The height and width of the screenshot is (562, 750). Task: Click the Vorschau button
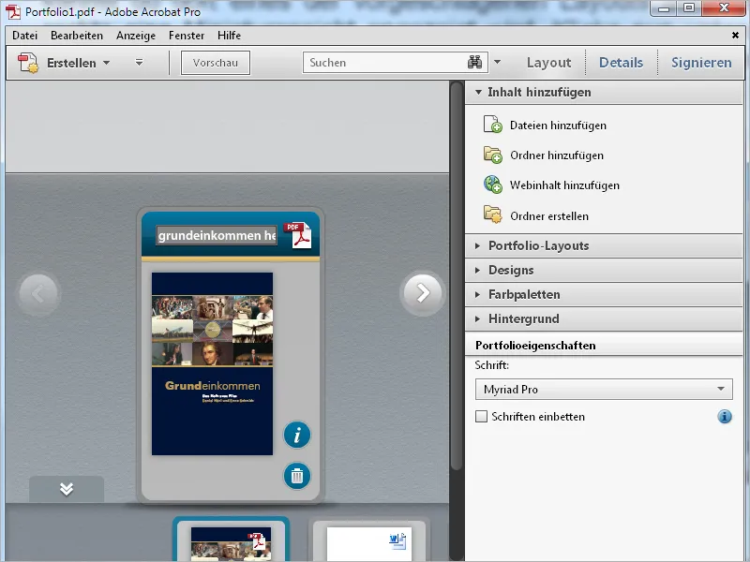[216, 63]
